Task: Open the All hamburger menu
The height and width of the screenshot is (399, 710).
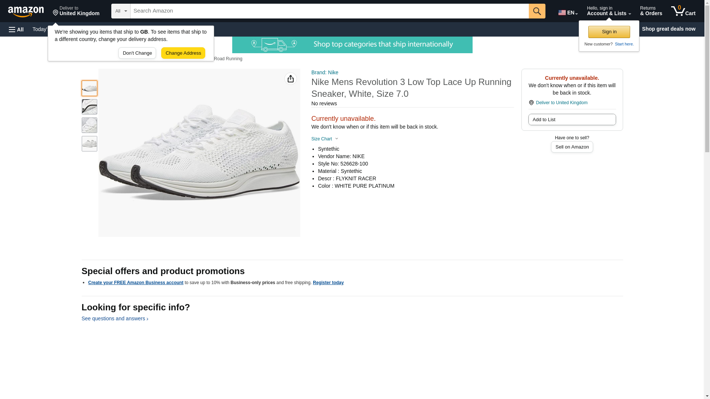Action: (16, 29)
